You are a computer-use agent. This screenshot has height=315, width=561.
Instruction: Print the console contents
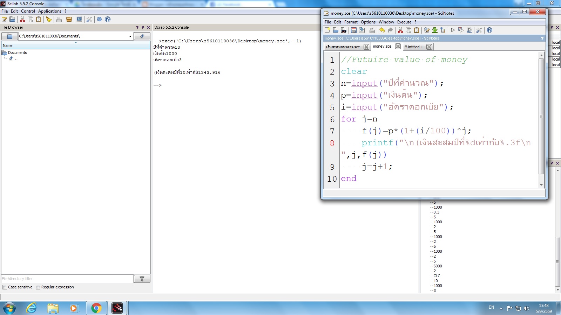pyautogui.click(x=59, y=19)
